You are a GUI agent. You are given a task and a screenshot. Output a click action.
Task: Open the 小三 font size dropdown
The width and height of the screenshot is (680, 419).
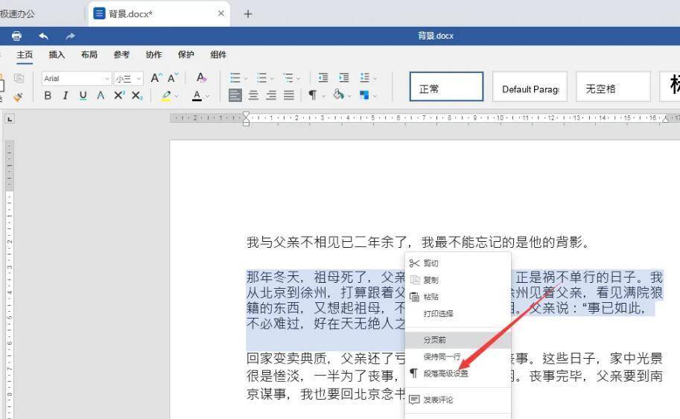139,78
